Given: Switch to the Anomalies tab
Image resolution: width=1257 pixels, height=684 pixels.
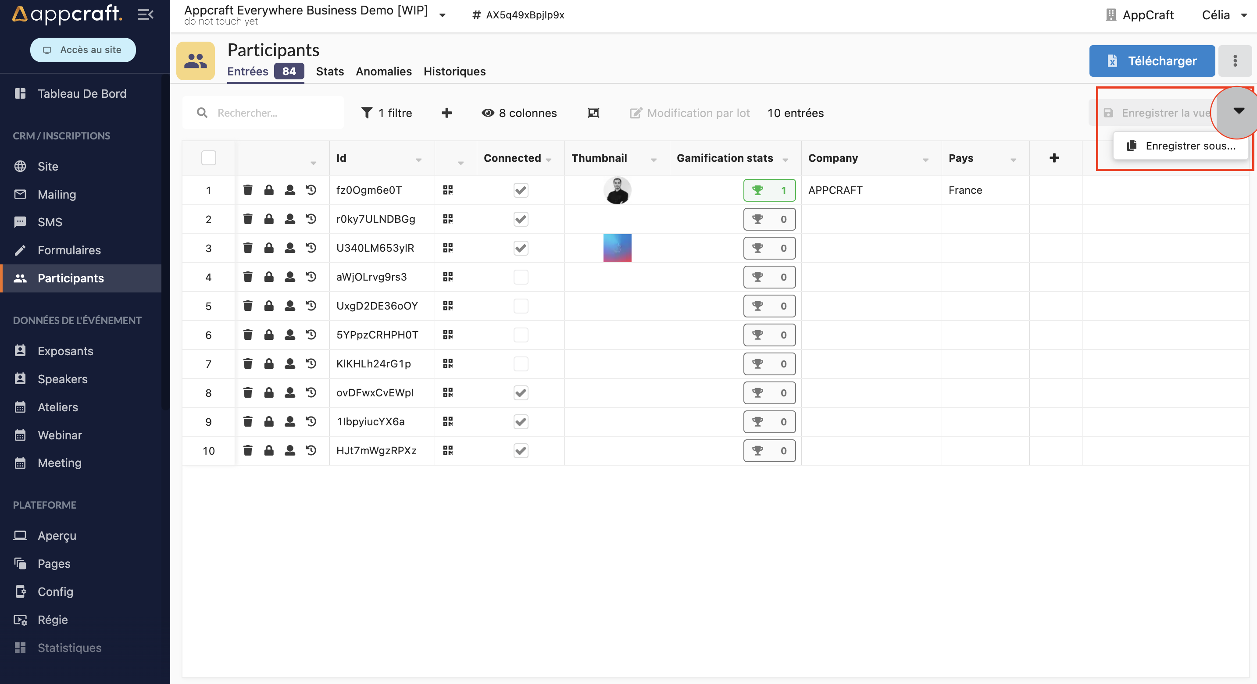Looking at the screenshot, I should (x=383, y=72).
